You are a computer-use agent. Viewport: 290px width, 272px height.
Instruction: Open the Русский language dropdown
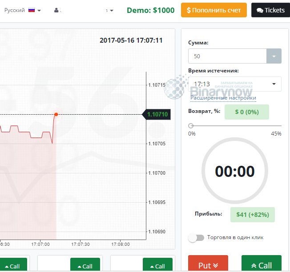click(22, 10)
